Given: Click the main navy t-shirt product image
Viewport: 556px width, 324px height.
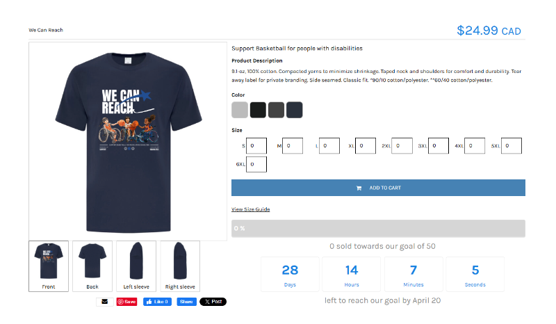Looking at the screenshot, I should [128, 142].
